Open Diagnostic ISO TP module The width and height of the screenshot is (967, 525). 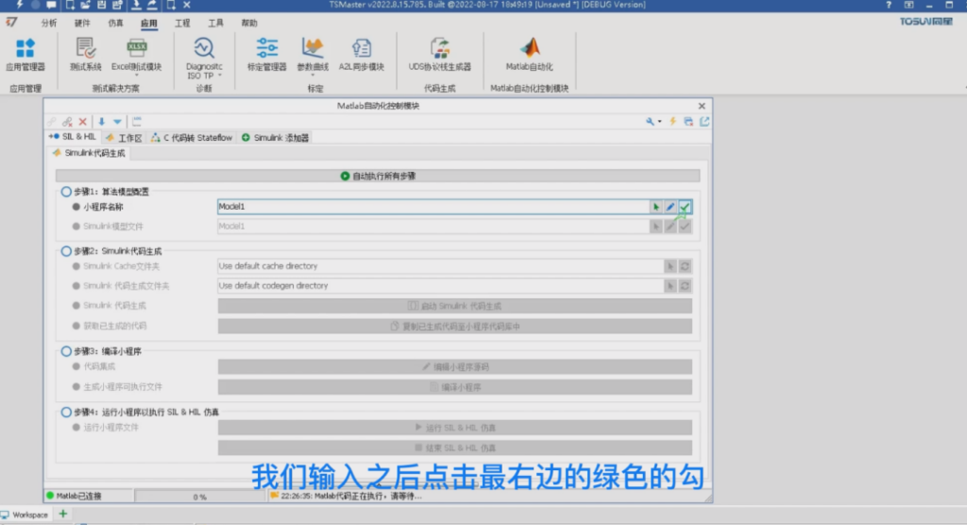click(x=204, y=57)
